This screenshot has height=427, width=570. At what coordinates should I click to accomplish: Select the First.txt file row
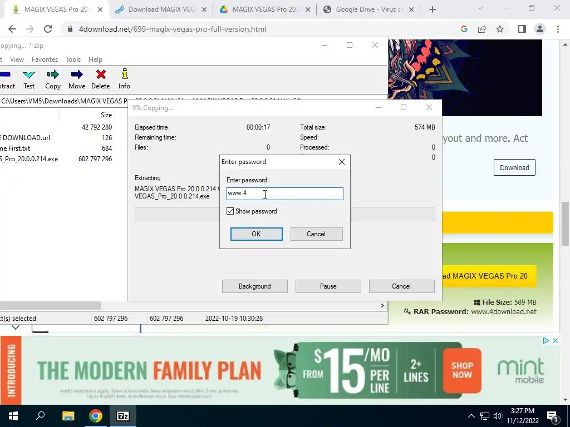[x=56, y=148]
